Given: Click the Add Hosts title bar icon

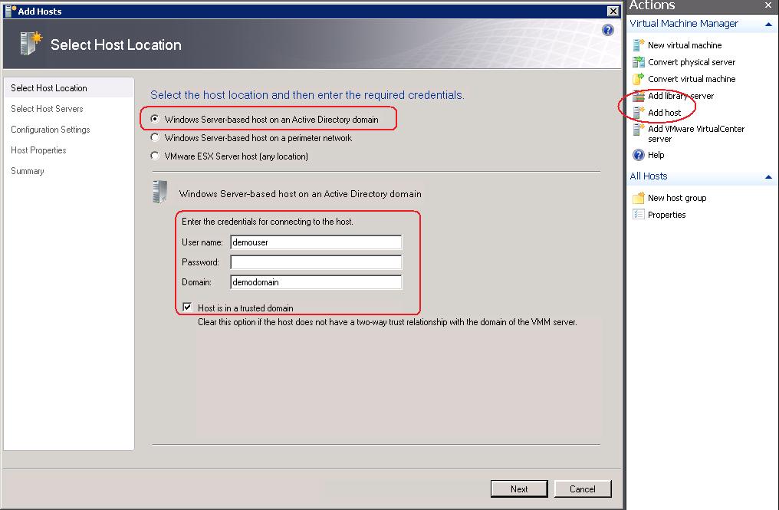Looking at the screenshot, I should point(11,11).
